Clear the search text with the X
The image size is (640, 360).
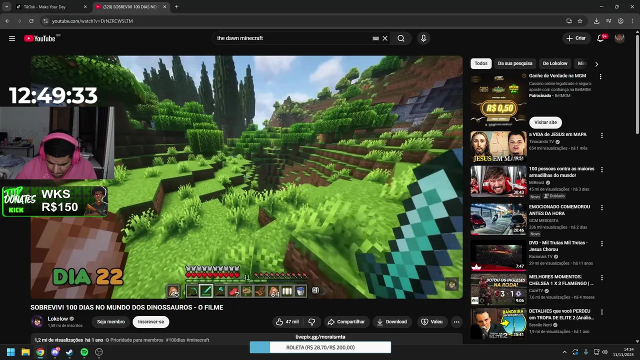(385, 38)
